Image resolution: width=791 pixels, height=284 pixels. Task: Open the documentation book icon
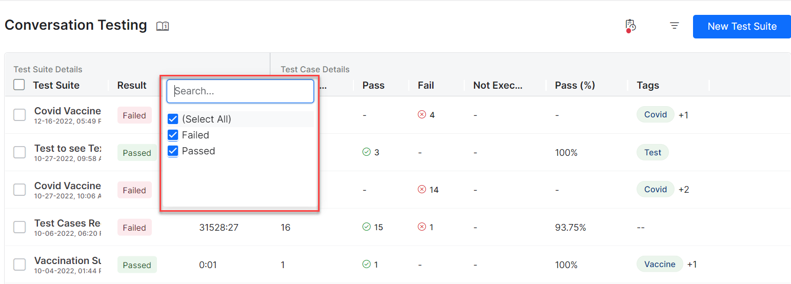tap(163, 26)
